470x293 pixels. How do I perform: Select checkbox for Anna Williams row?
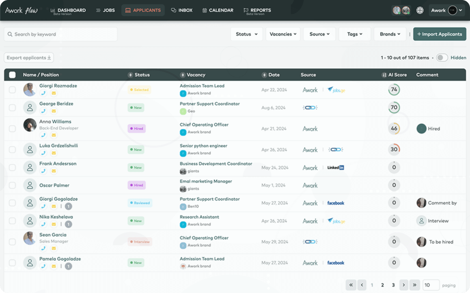[x=12, y=129]
